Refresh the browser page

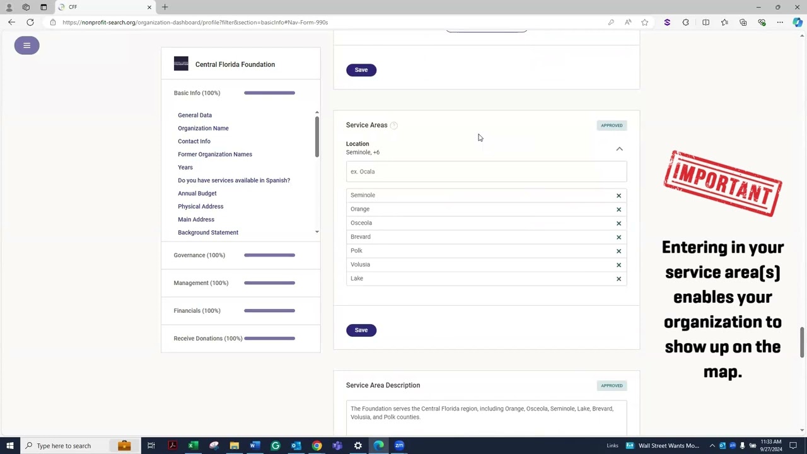[x=30, y=22]
